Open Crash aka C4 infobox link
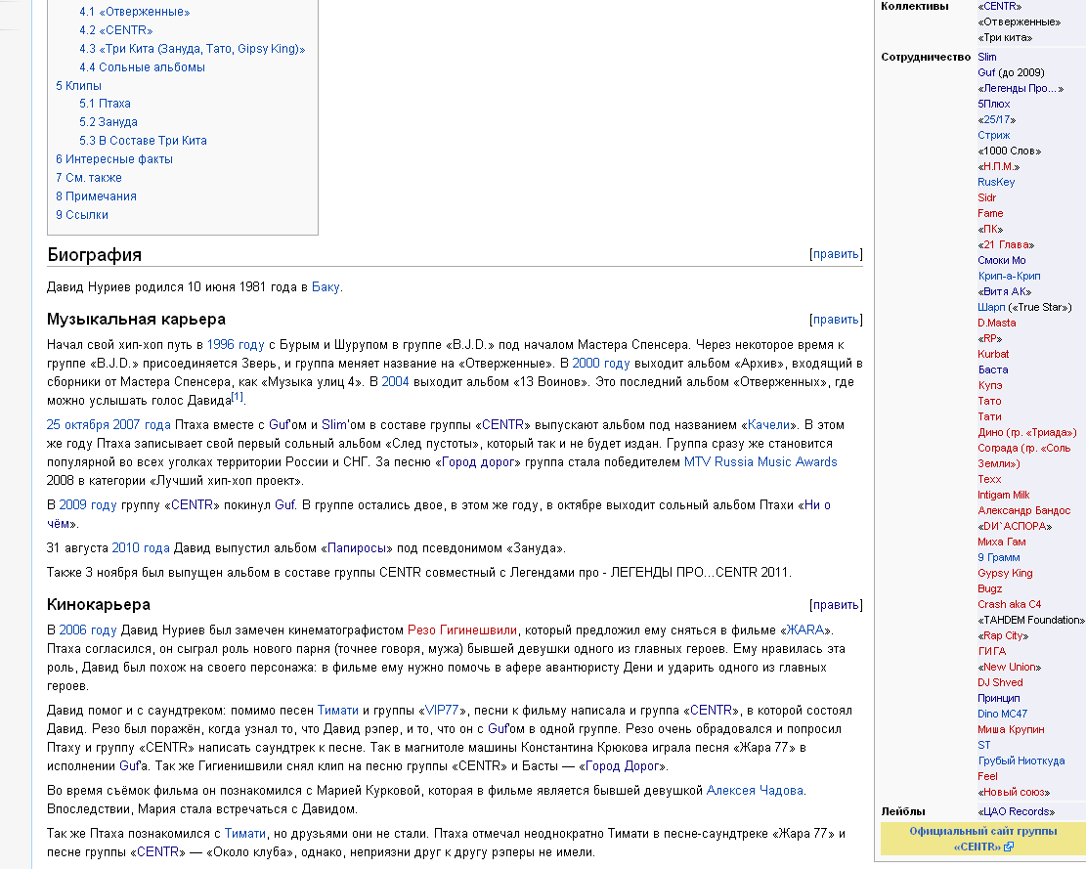The height and width of the screenshot is (869, 1086). tap(1009, 604)
